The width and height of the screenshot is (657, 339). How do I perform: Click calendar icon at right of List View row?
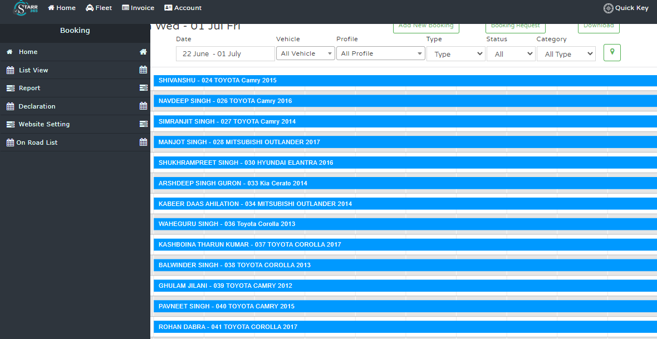tap(143, 70)
